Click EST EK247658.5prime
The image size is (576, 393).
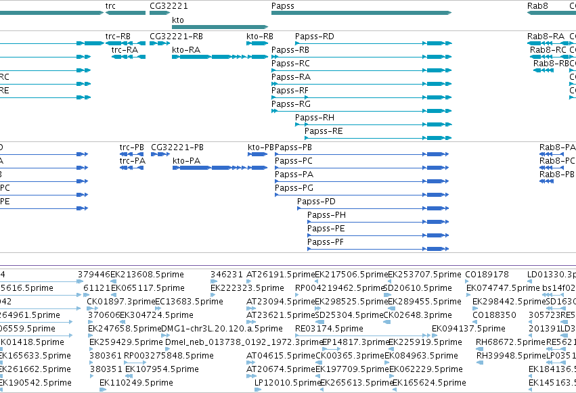pos(91,336)
